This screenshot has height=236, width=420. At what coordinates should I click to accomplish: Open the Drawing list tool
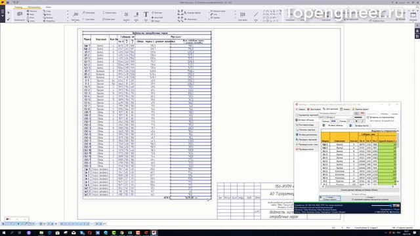20,16
